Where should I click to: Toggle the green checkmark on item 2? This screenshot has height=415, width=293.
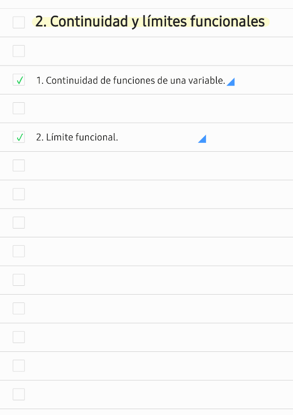(x=19, y=137)
